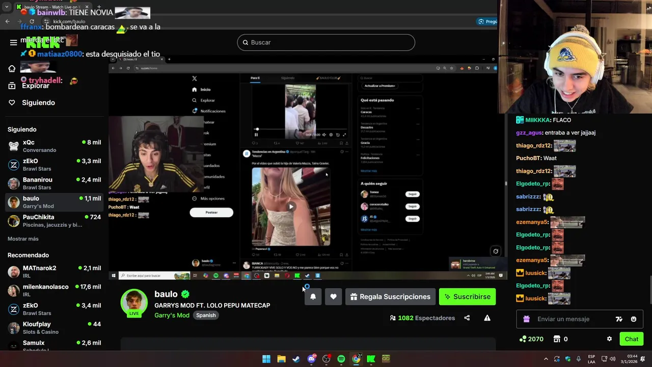Click the report warning triangle icon
The width and height of the screenshot is (652, 367).
click(x=487, y=318)
